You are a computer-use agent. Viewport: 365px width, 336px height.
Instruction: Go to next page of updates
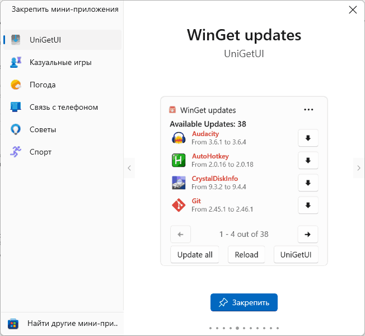tap(308, 234)
